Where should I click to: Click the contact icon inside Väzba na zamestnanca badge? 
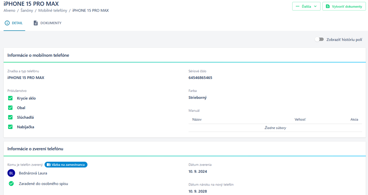49,165
